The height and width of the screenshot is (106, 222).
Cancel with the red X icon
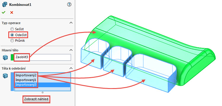[12, 13]
